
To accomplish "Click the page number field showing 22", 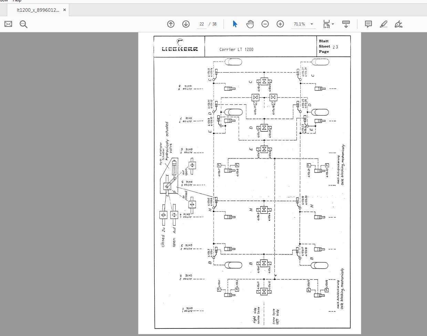I will 202,24.
